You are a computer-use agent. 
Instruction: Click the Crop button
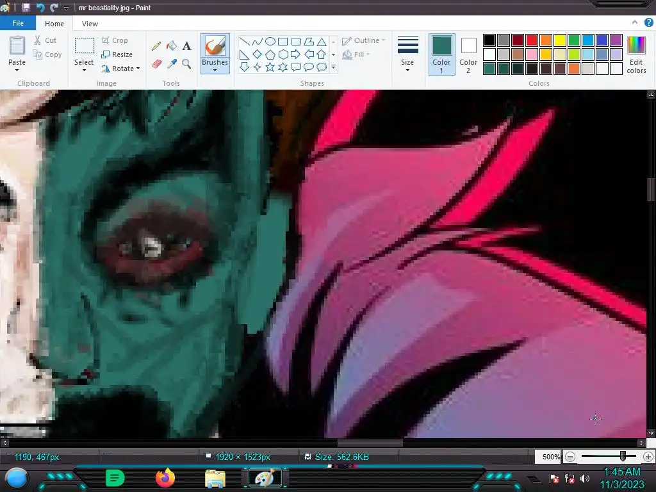[x=115, y=40]
